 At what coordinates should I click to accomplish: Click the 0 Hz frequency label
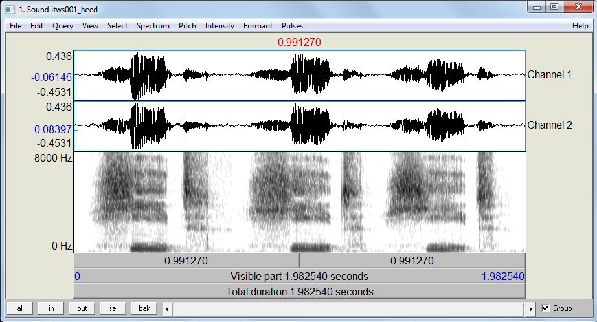pyautogui.click(x=62, y=246)
